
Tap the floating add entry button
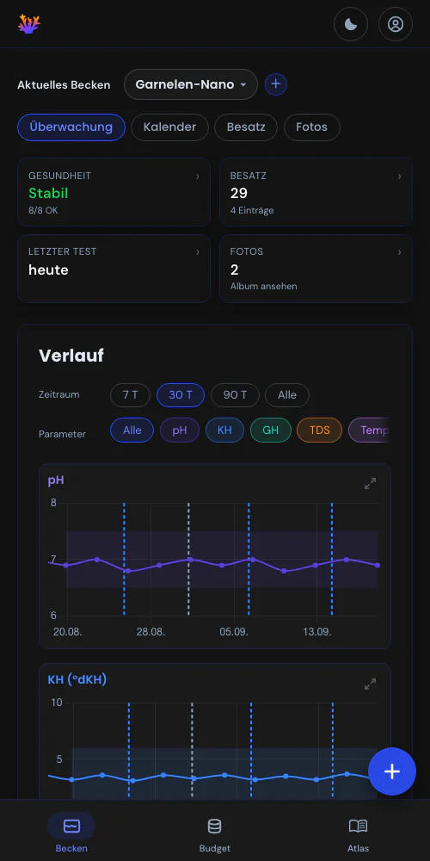click(391, 771)
